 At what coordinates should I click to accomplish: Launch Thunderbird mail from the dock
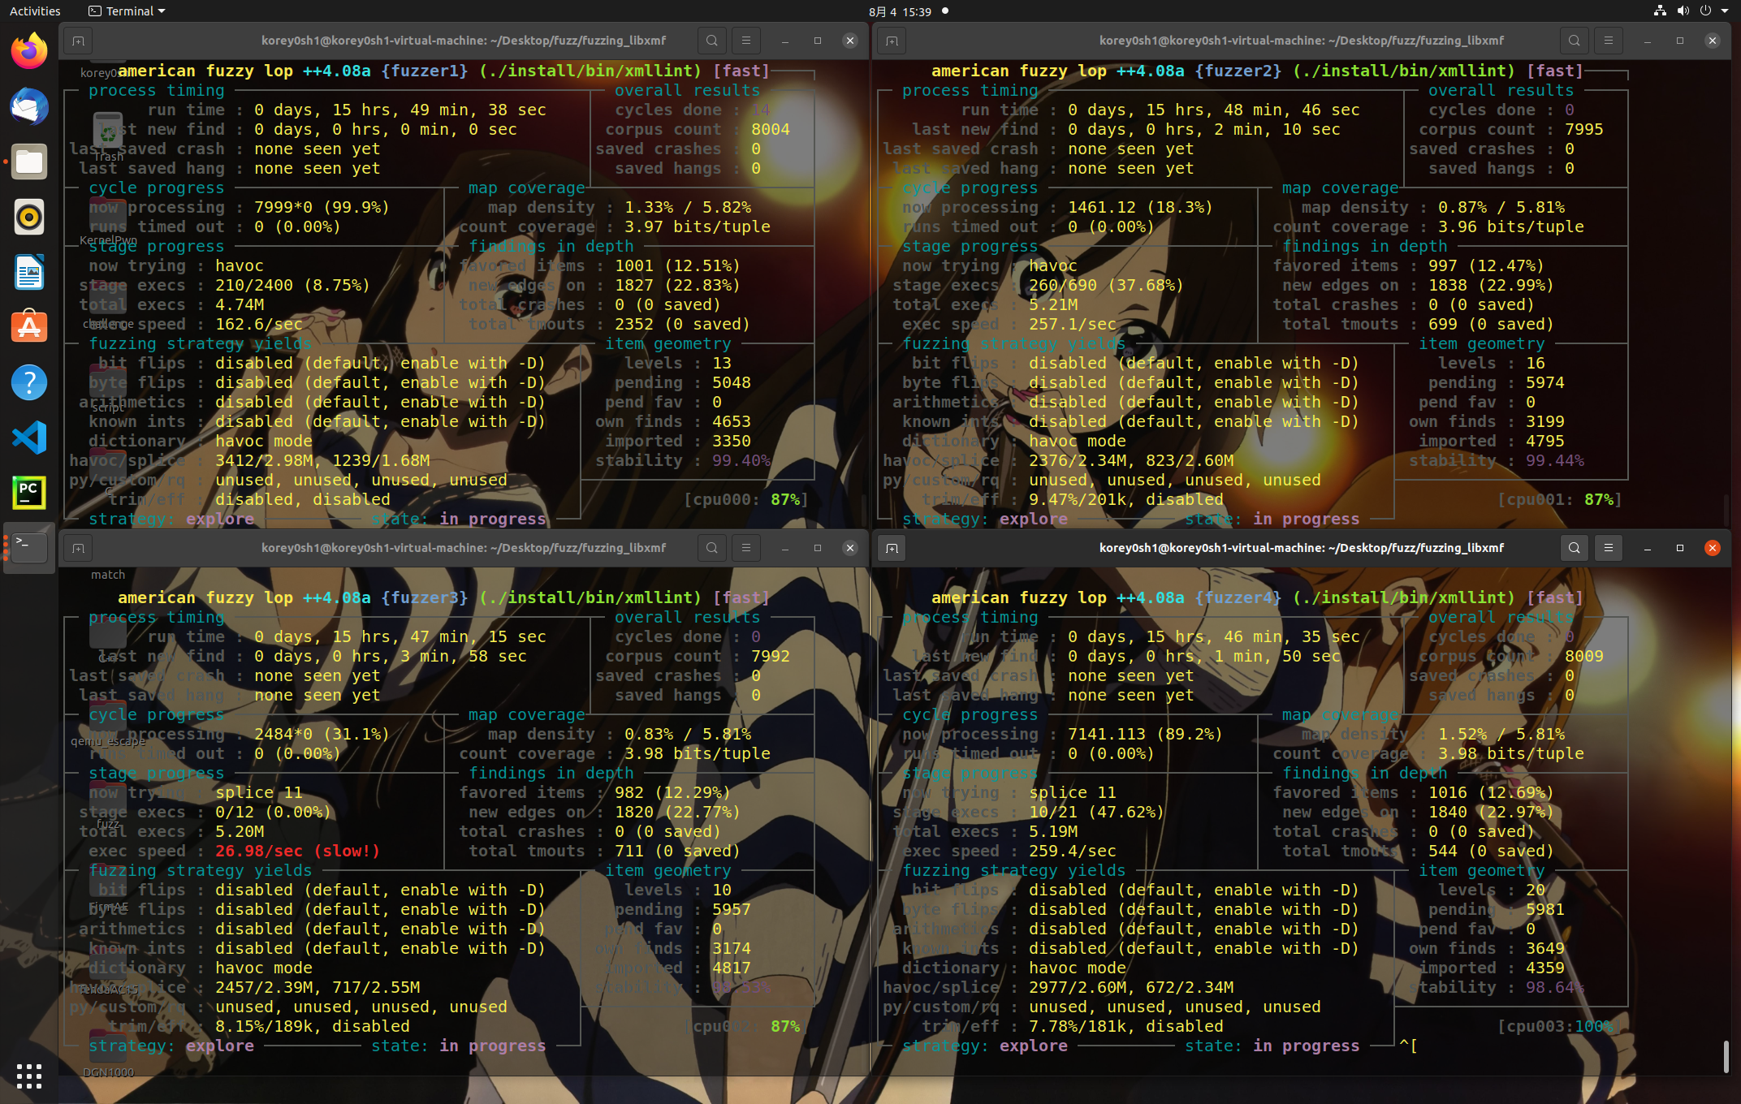pos(29,106)
